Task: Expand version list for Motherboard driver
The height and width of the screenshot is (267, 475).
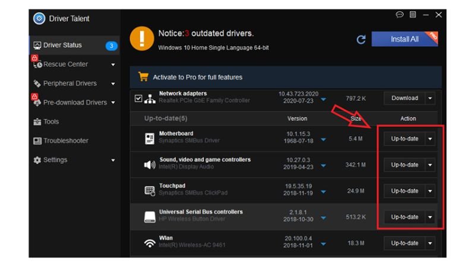Action: [x=324, y=139]
